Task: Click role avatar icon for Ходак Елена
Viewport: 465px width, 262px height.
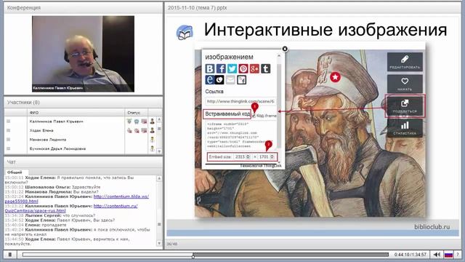Action: pos(152,130)
